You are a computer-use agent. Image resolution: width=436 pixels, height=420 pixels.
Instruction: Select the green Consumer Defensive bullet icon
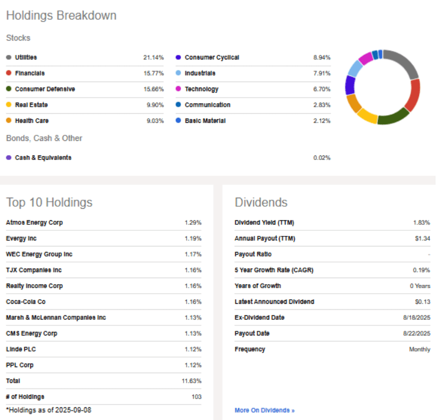click(x=8, y=89)
